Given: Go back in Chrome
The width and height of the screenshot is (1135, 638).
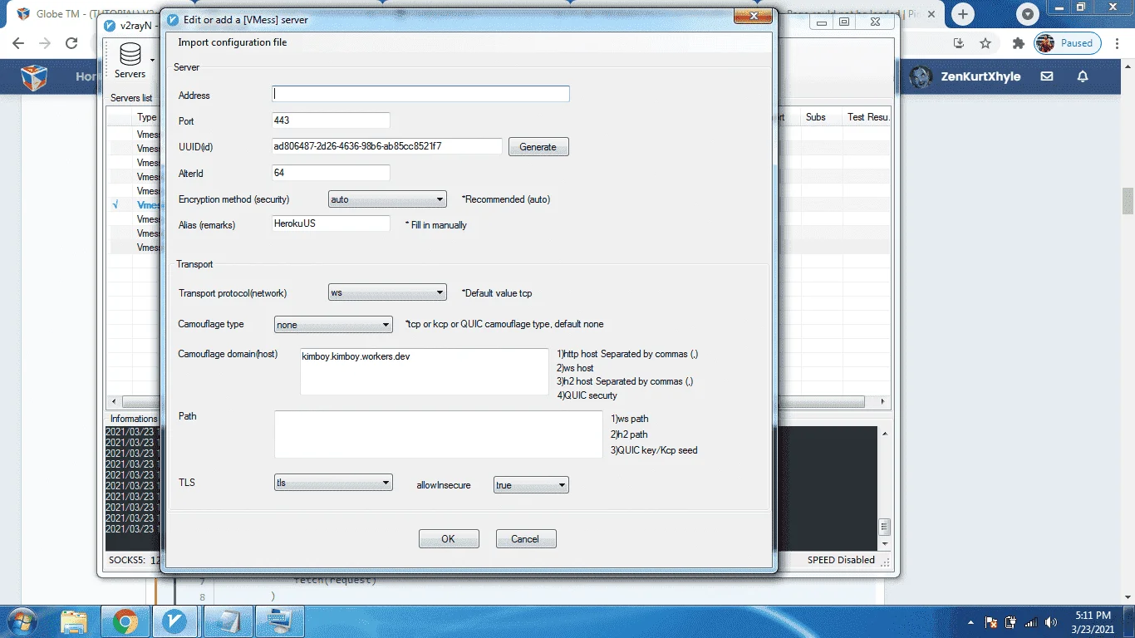Looking at the screenshot, I should [x=18, y=43].
